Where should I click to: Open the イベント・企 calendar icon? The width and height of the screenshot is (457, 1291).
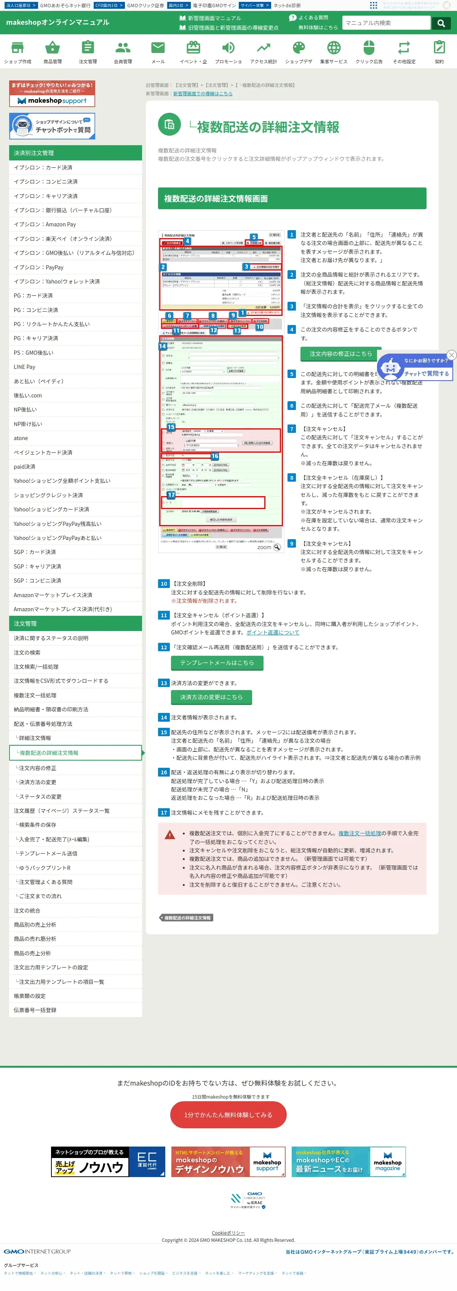[x=193, y=51]
